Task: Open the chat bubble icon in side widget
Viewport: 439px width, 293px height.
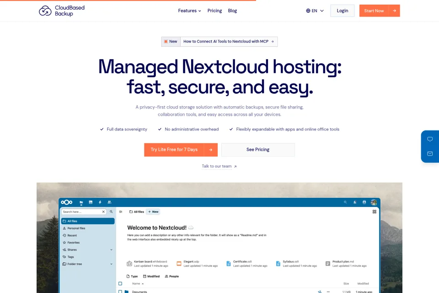Action: pyautogui.click(x=430, y=139)
